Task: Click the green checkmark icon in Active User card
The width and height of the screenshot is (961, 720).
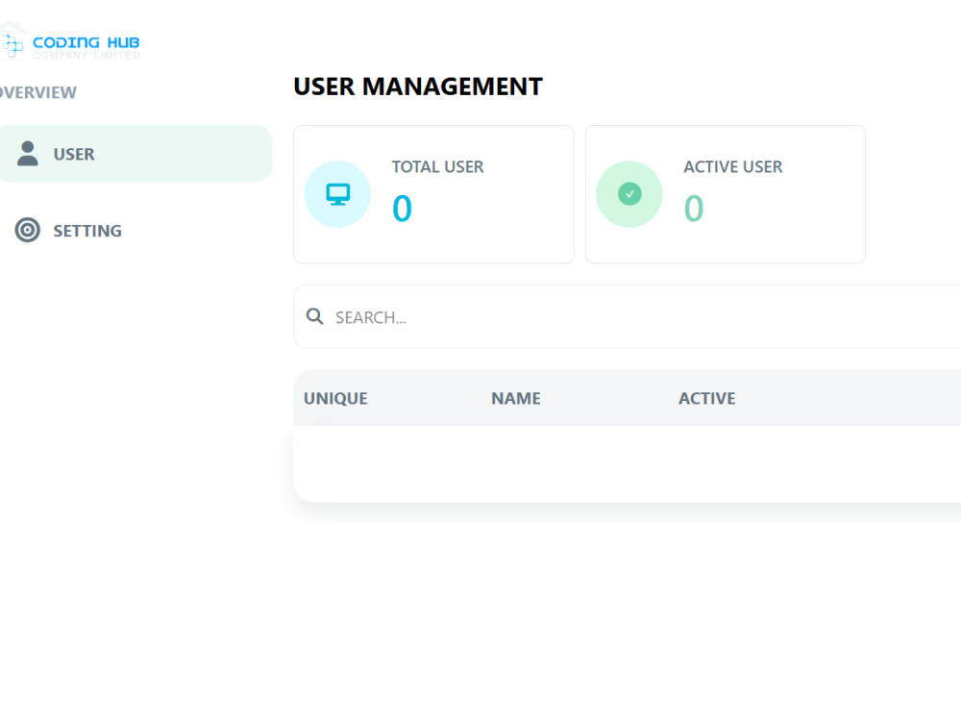Action: pos(629,194)
